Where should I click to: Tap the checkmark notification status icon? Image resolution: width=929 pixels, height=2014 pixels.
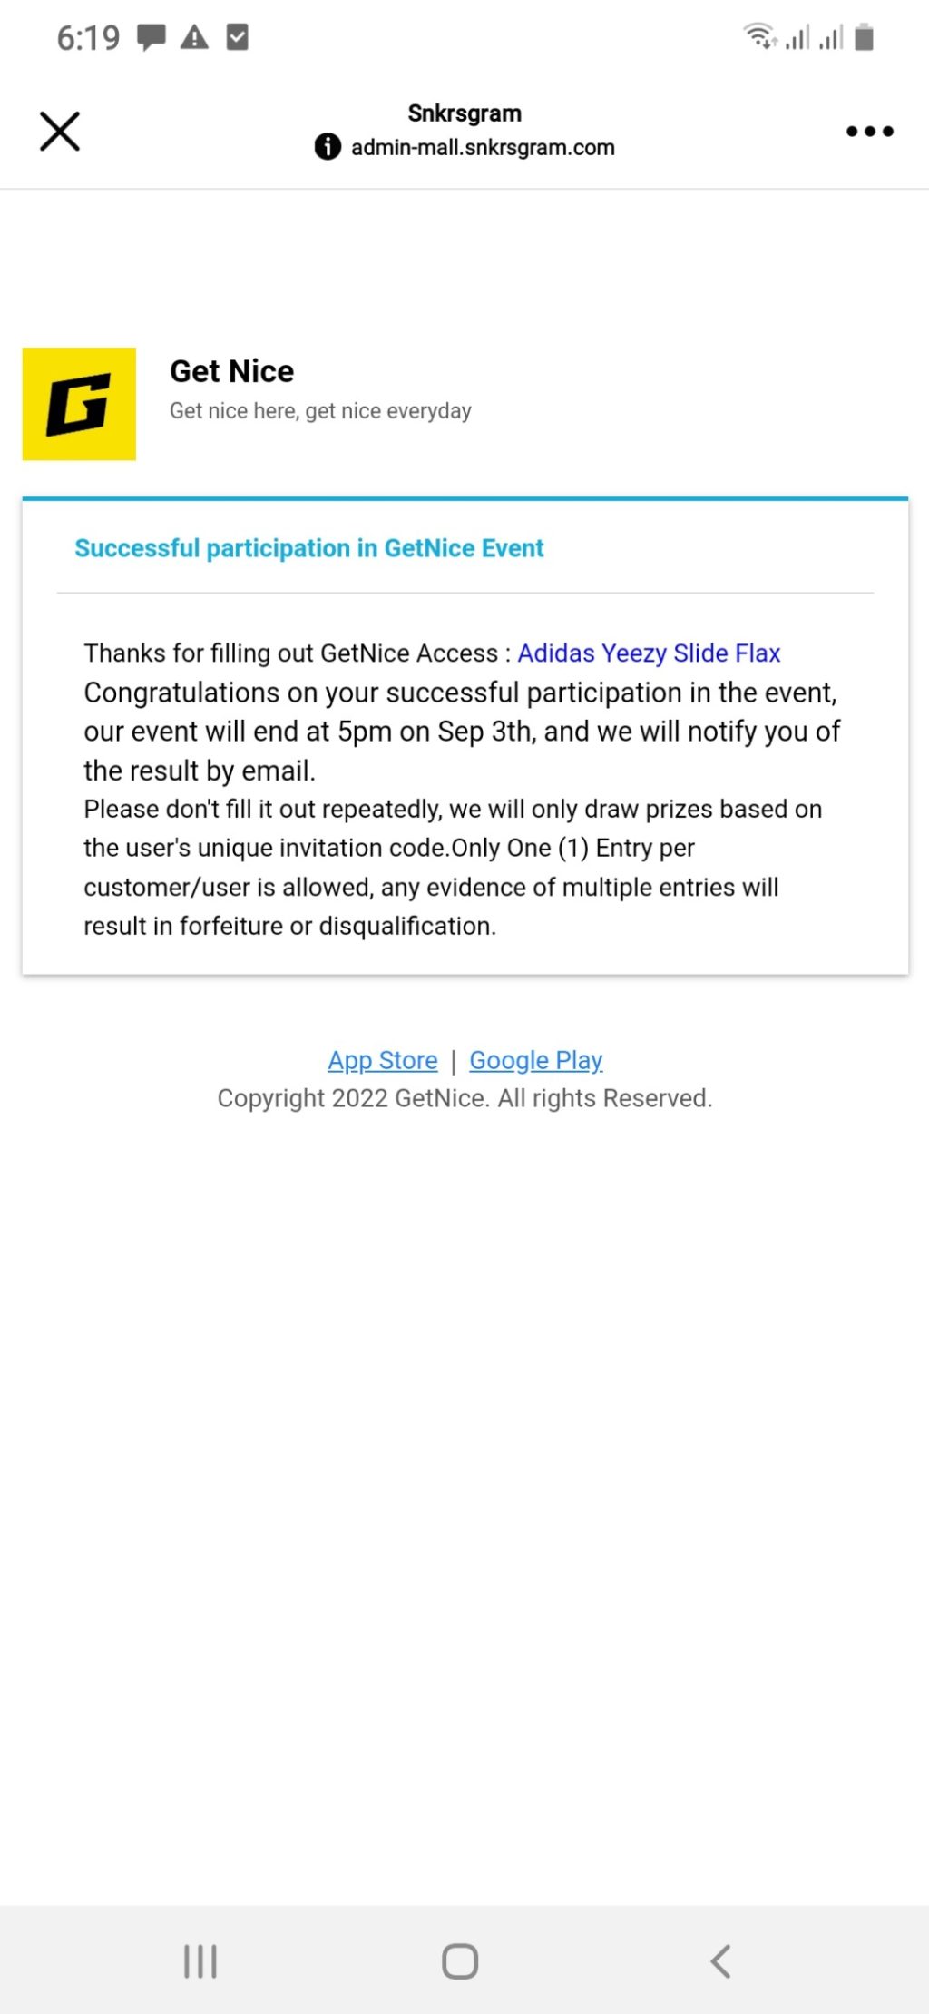pyautogui.click(x=237, y=37)
